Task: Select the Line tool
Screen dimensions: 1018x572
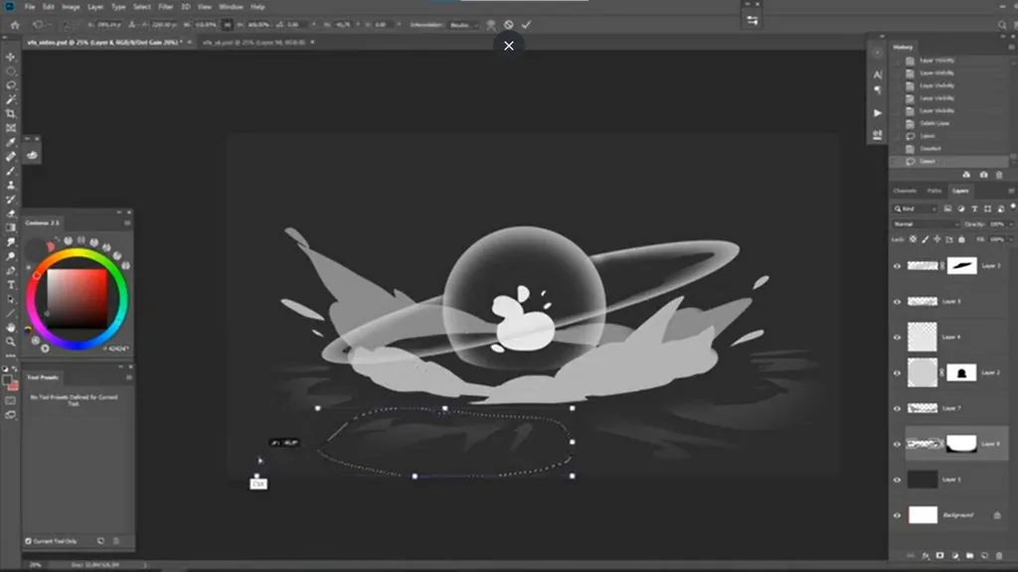Action: click(10, 313)
